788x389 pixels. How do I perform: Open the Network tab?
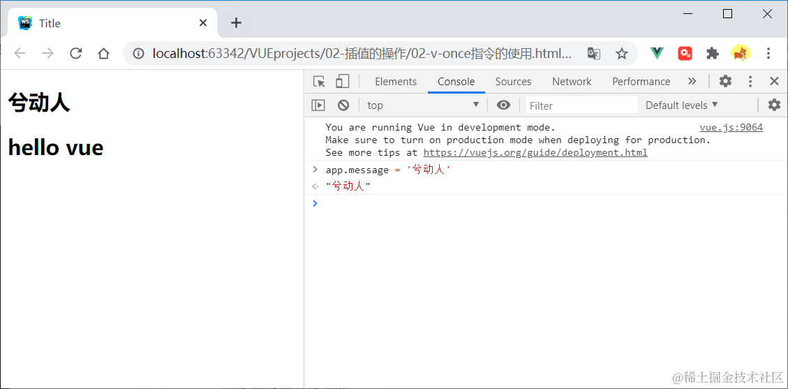572,82
